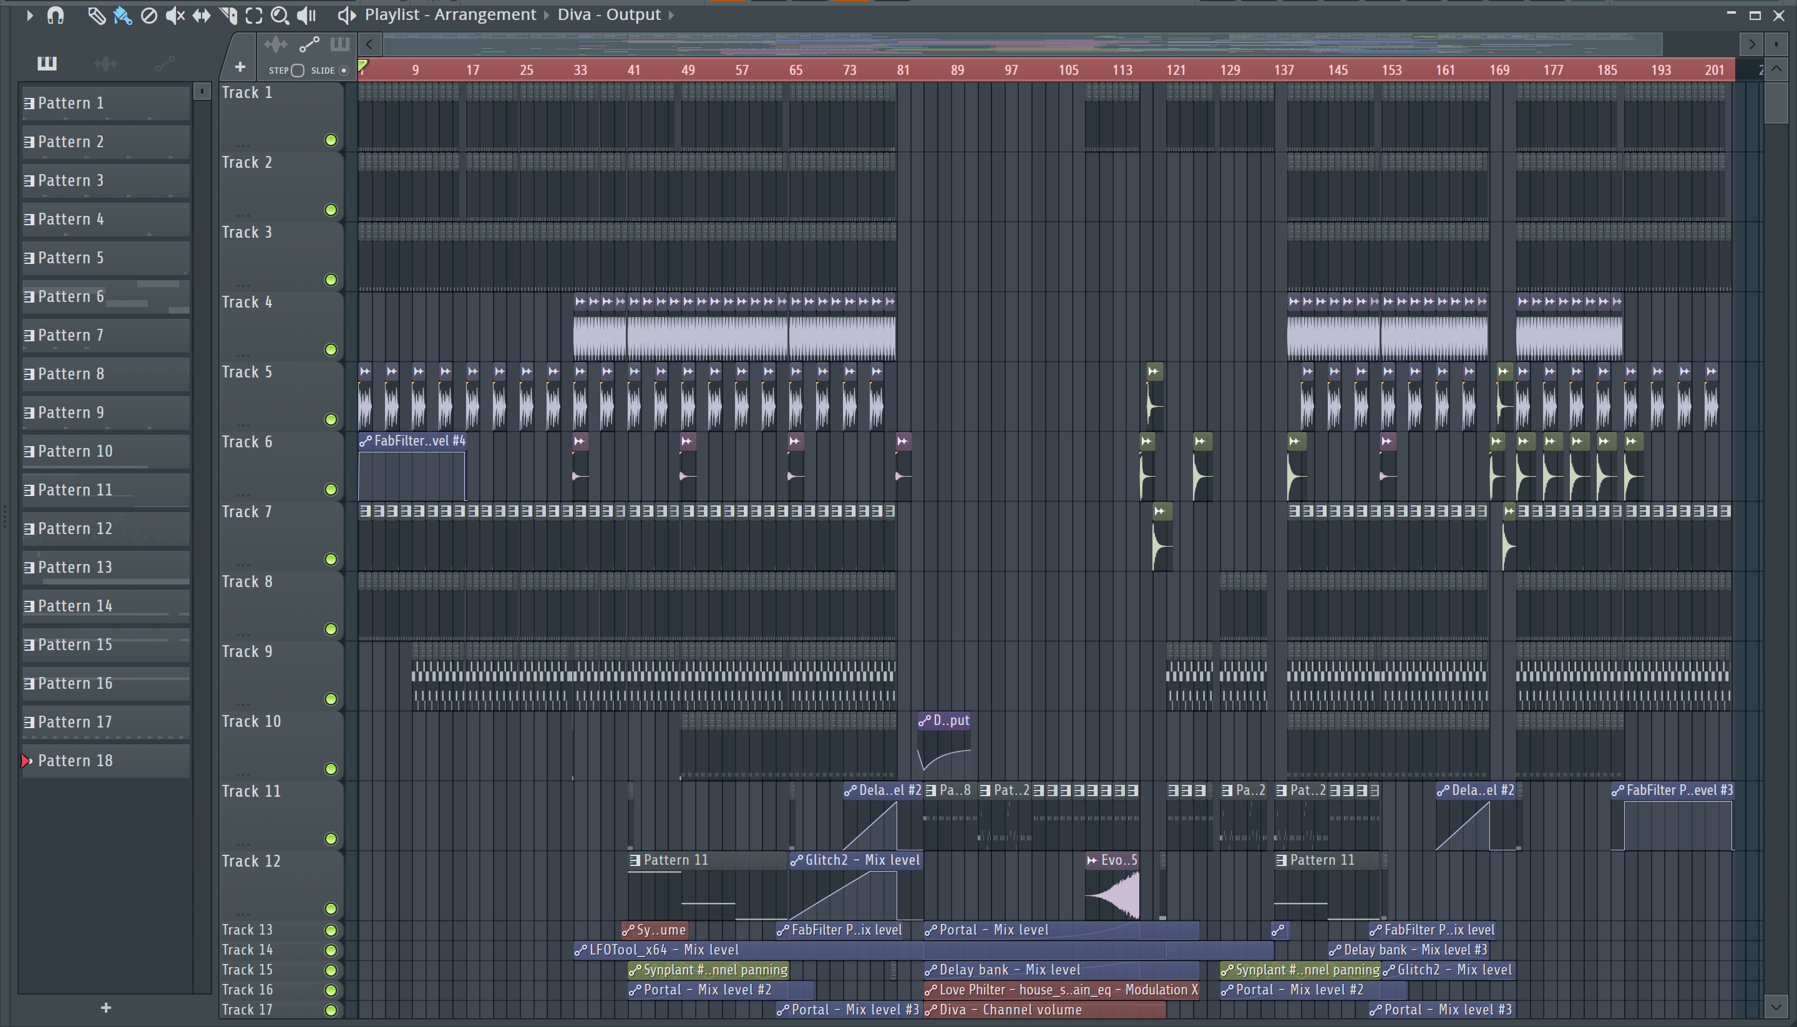This screenshot has width=1797, height=1027.
Task: Select Pattern 6 in the picker
Action: tap(106, 297)
